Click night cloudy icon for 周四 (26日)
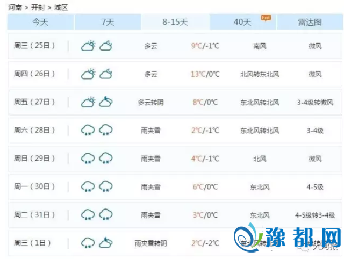 (106, 74)
